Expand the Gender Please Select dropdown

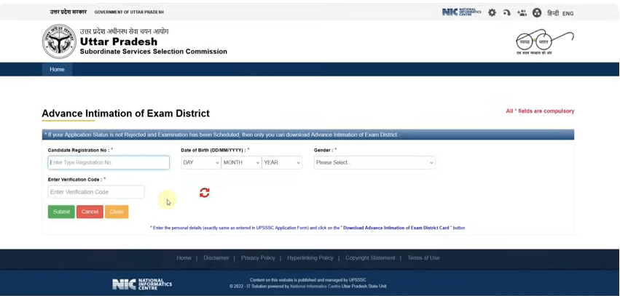pos(374,163)
